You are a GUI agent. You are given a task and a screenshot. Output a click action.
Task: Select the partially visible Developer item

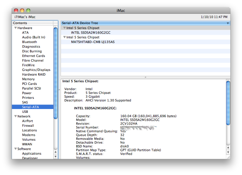pos(30,158)
